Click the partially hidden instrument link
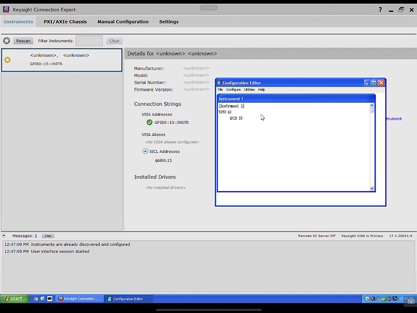The height and width of the screenshot is (313, 417). pyautogui.click(x=394, y=118)
